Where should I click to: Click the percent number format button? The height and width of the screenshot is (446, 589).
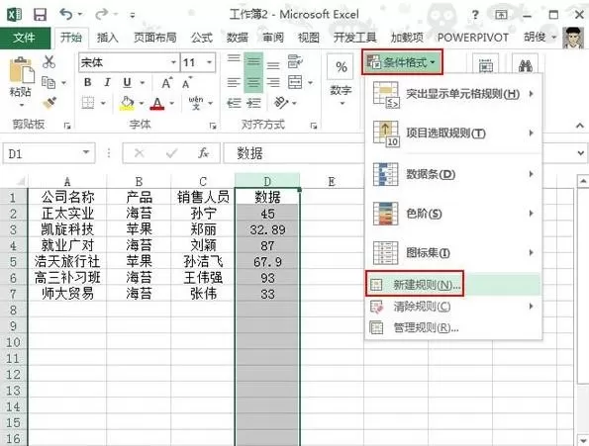pos(341,67)
